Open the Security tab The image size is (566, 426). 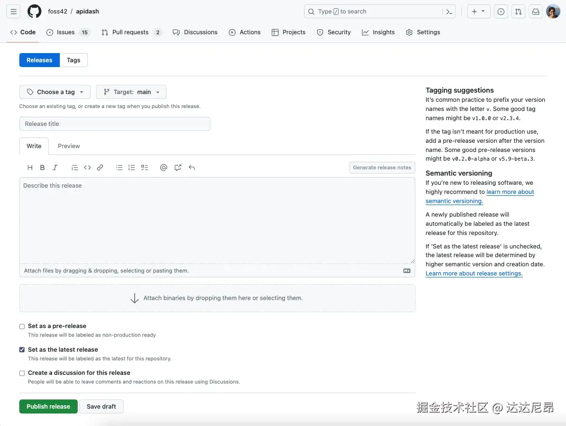click(333, 32)
